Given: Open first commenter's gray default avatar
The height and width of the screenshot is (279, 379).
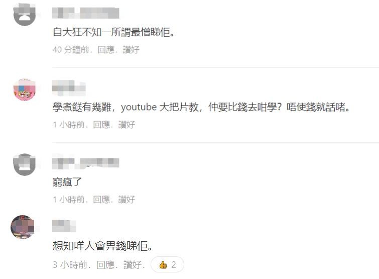Looking at the screenshot, I should click(25, 15).
